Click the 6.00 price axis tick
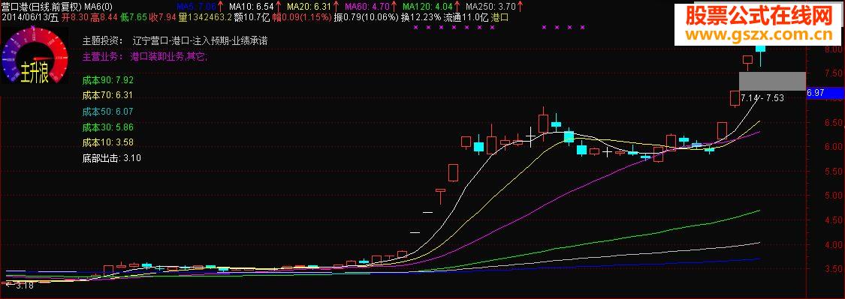Viewport: 845px width, 299px height. (834, 147)
